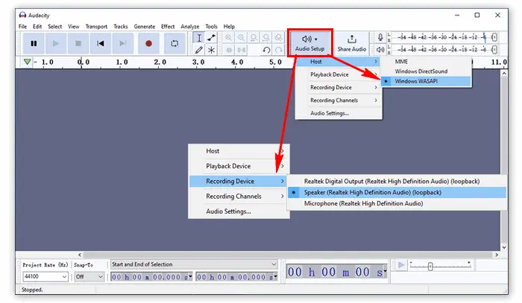The image size is (522, 303).
Task: Skip to start of track
Action: point(101,43)
